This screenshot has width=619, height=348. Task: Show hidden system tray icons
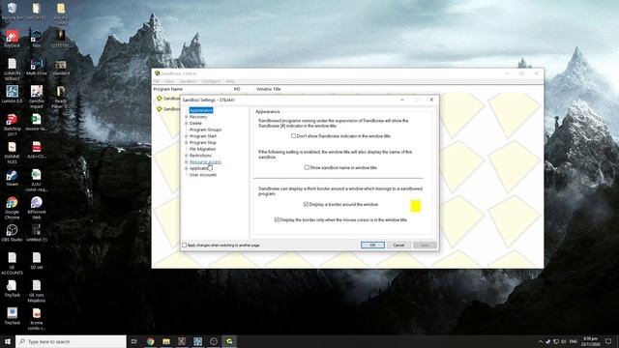(540, 341)
